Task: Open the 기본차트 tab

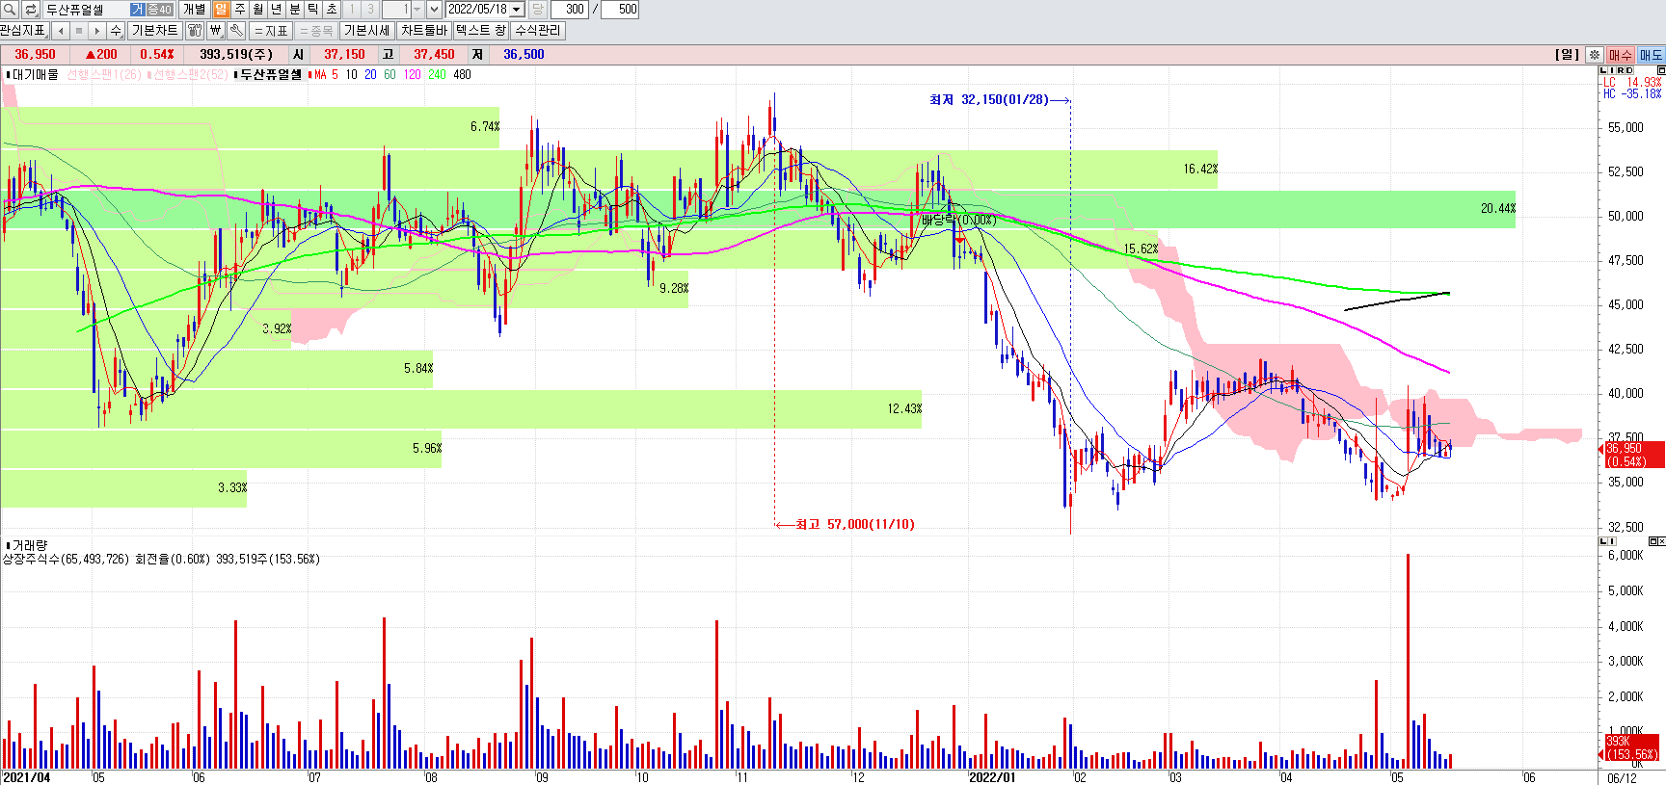Action: pyautogui.click(x=154, y=31)
